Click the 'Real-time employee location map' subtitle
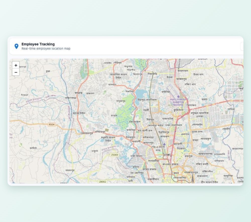The image size is (251, 222). pos(46,48)
